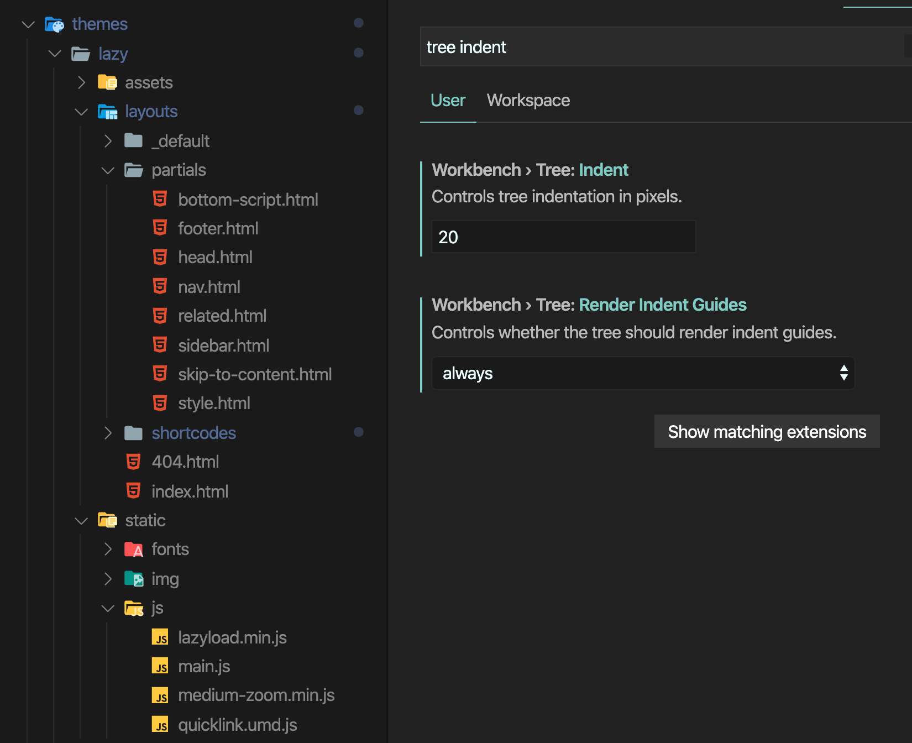Click the modified dot on shortcodes row
Viewport: 912px width, 743px height.
pos(359,432)
